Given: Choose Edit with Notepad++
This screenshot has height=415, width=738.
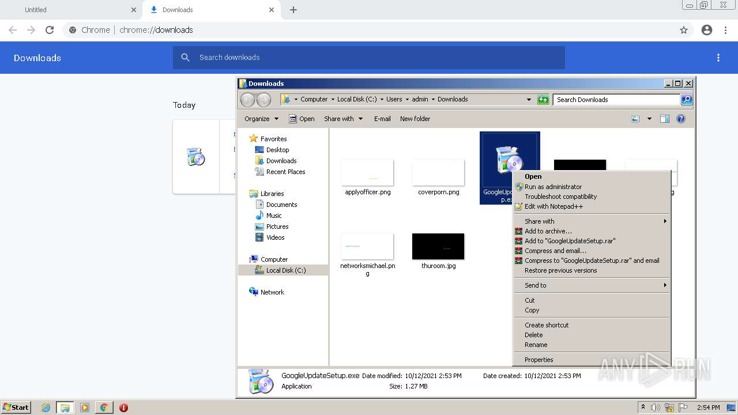Looking at the screenshot, I should click(592, 206).
